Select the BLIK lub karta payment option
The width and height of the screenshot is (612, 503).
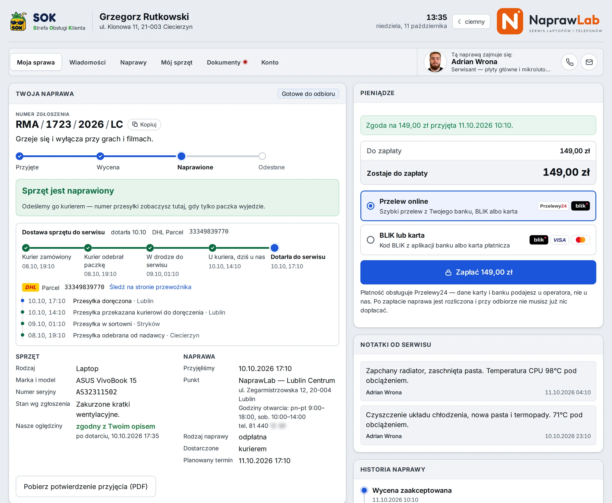(x=478, y=240)
